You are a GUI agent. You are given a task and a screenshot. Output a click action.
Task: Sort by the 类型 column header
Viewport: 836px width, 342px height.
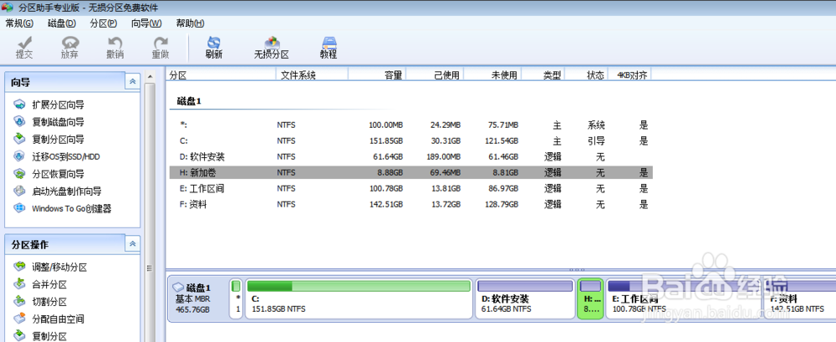[x=543, y=75]
